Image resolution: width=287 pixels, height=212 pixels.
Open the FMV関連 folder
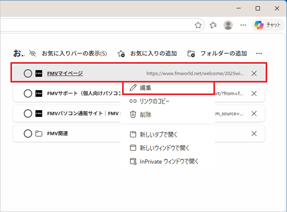click(x=57, y=134)
